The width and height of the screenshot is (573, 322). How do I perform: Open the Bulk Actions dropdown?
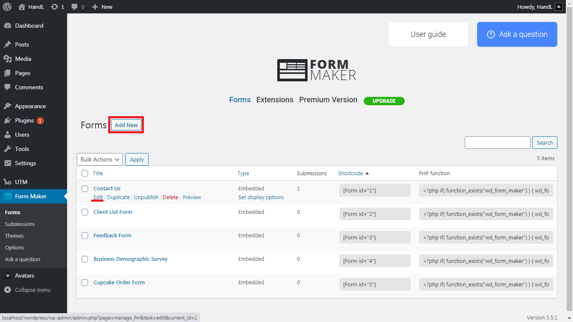tap(100, 159)
